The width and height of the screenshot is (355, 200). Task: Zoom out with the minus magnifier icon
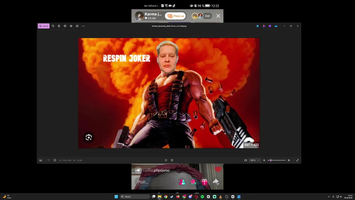click(x=264, y=160)
